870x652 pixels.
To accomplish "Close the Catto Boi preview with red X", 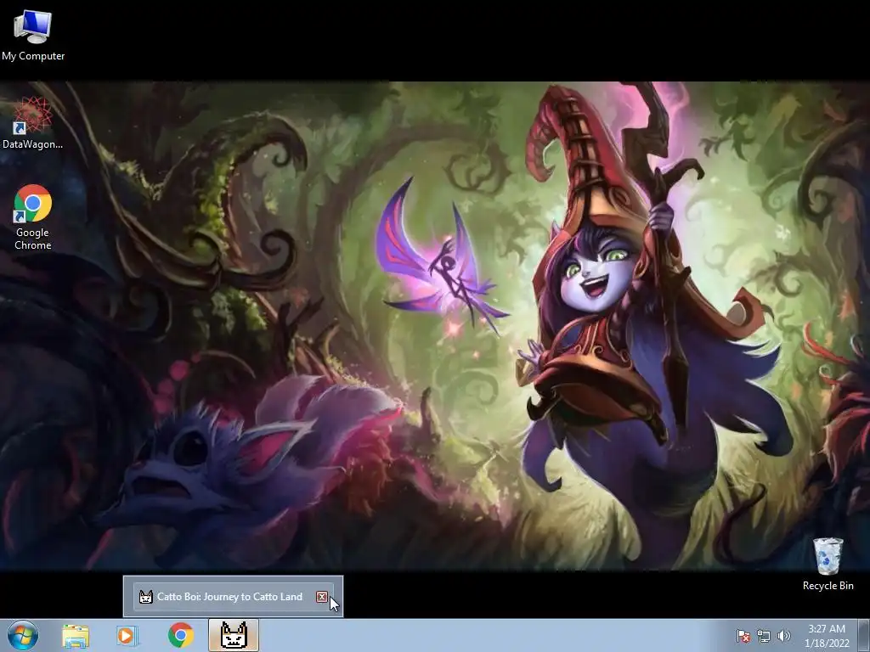I will click(322, 597).
